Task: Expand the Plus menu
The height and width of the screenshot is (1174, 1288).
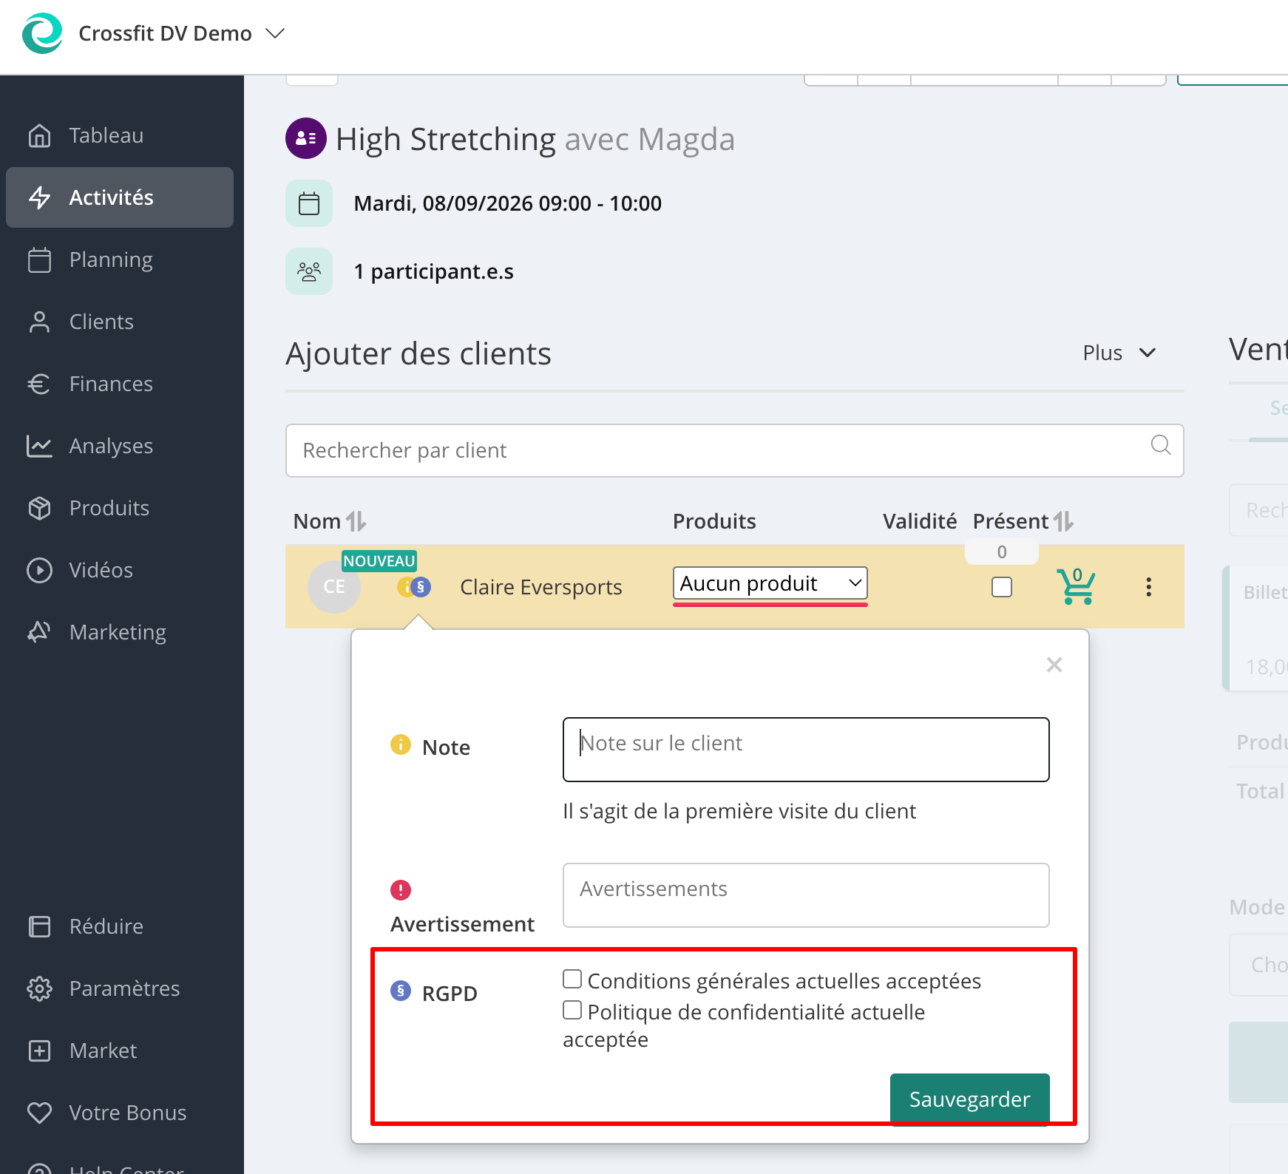Action: coord(1119,353)
